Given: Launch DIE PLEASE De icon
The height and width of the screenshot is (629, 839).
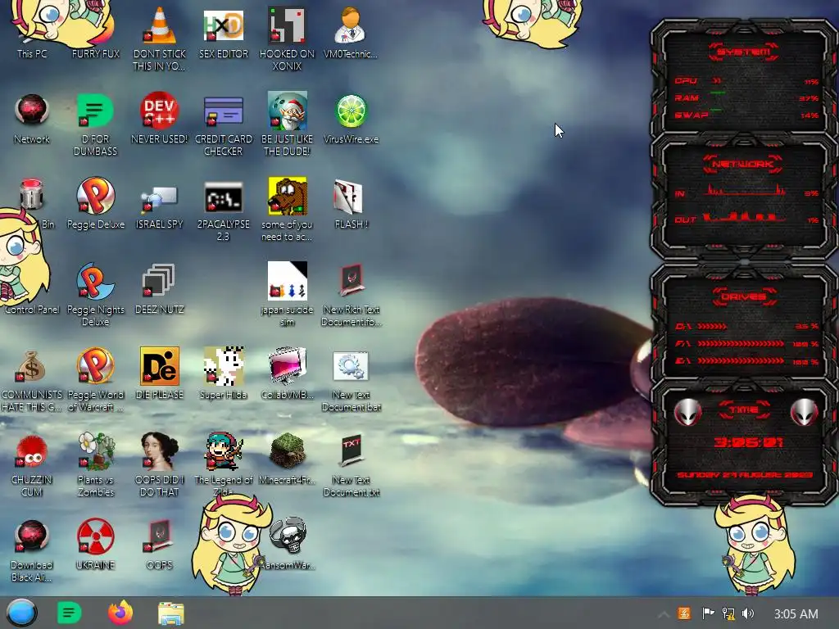Looking at the screenshot, I should 160,373.
